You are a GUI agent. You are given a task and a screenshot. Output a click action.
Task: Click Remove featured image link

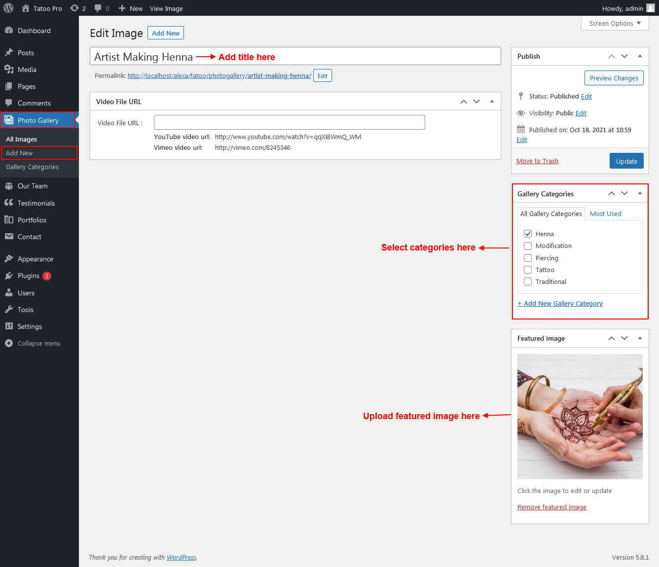click(551, 507)
